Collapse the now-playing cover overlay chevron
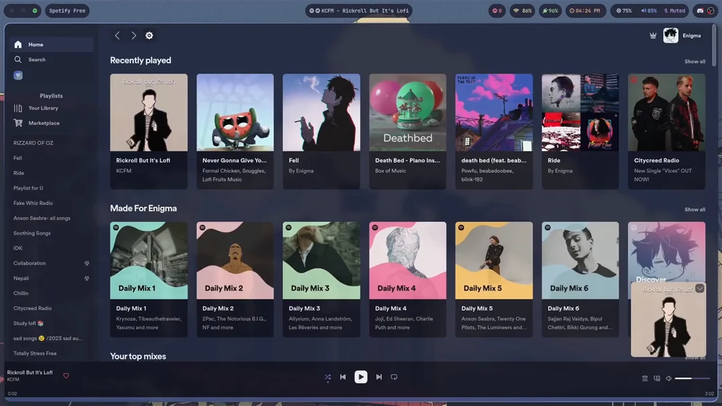The width and height of the screenshot is (722, 406). tap(699, 288)
